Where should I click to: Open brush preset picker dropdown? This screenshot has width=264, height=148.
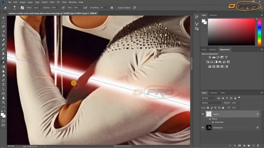tap(18, 8)
